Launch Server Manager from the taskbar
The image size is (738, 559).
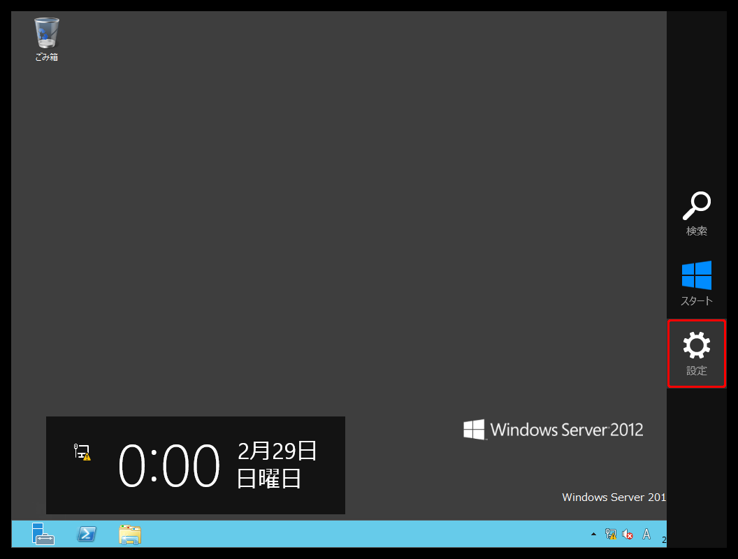coord(43,534)
